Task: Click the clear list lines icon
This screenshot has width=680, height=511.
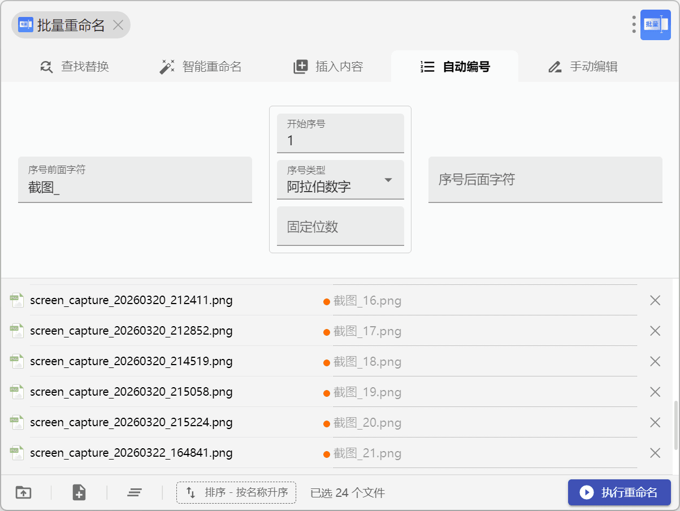Action: tap(134, 492)
